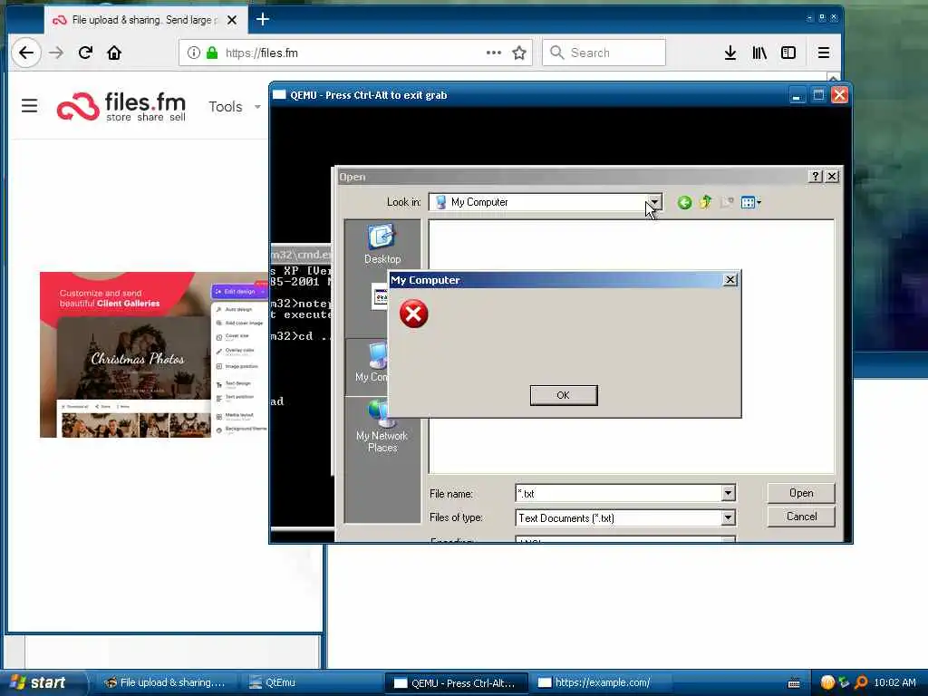Screen dimensions: 928x696
Task: Reload the files.fm page
Action: tap(85, 53)
